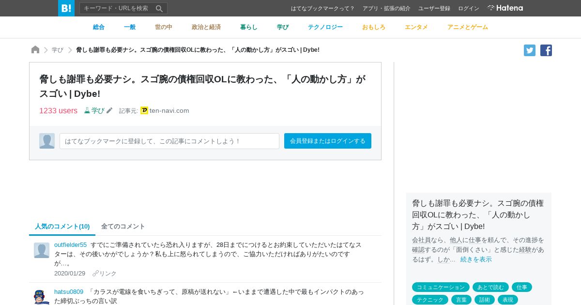Open hatsu0809's profile link
This screenshot has height=305, width=581.
[x=69, y=291]
